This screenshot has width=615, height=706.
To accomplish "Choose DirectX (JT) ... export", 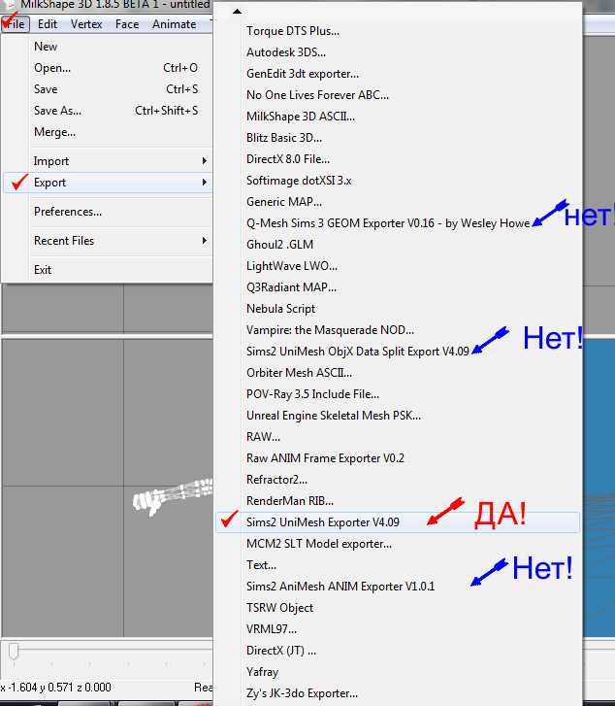I will [x=398, y=651].
